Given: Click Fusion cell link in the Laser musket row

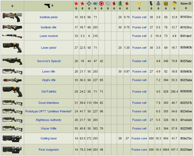Looking at the screenshot, I should tap(139, 36).
